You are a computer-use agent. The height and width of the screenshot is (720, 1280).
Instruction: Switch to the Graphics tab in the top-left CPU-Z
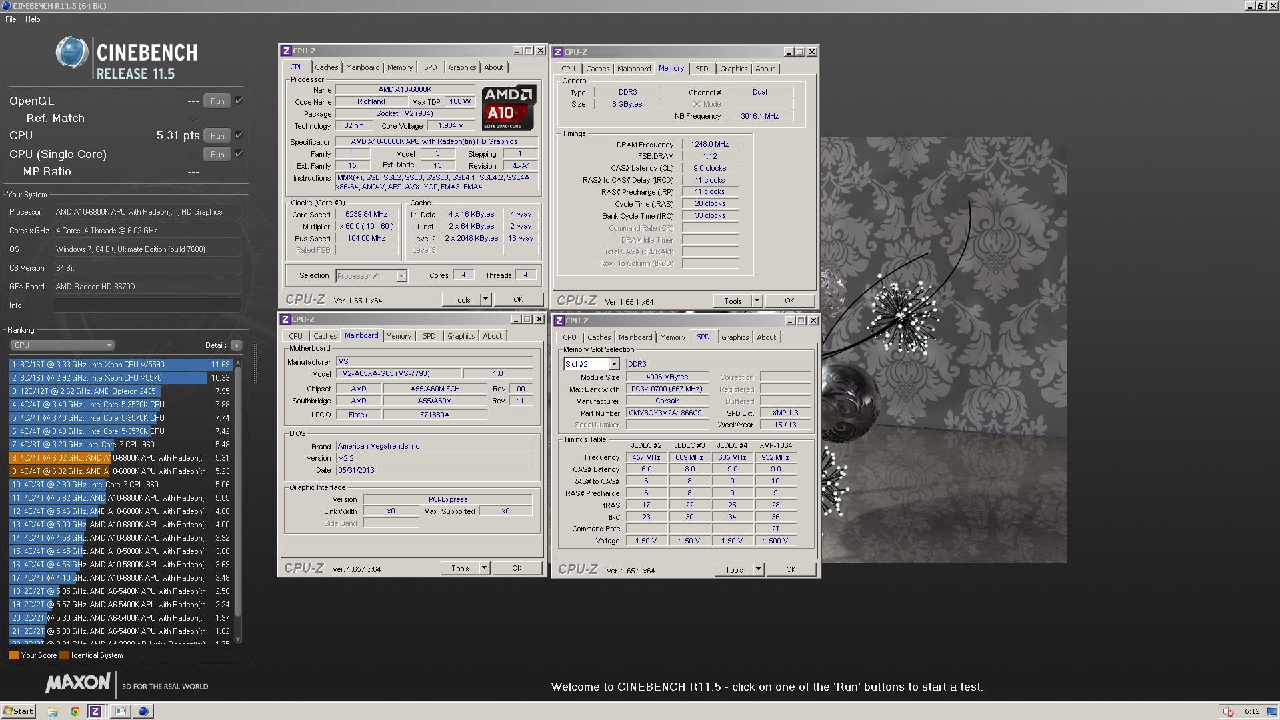pos(462,67)
